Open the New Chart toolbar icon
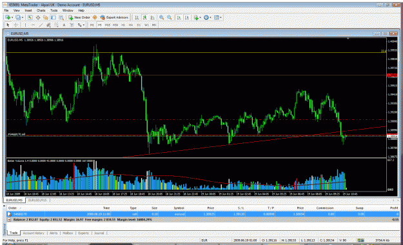403x245 pixels. (8, 17)
